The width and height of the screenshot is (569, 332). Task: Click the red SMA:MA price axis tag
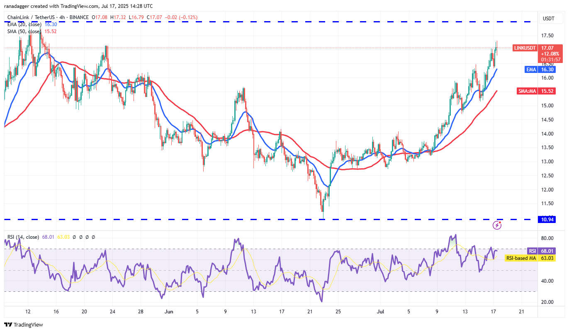pyautogui.click(x=527, y=91)
